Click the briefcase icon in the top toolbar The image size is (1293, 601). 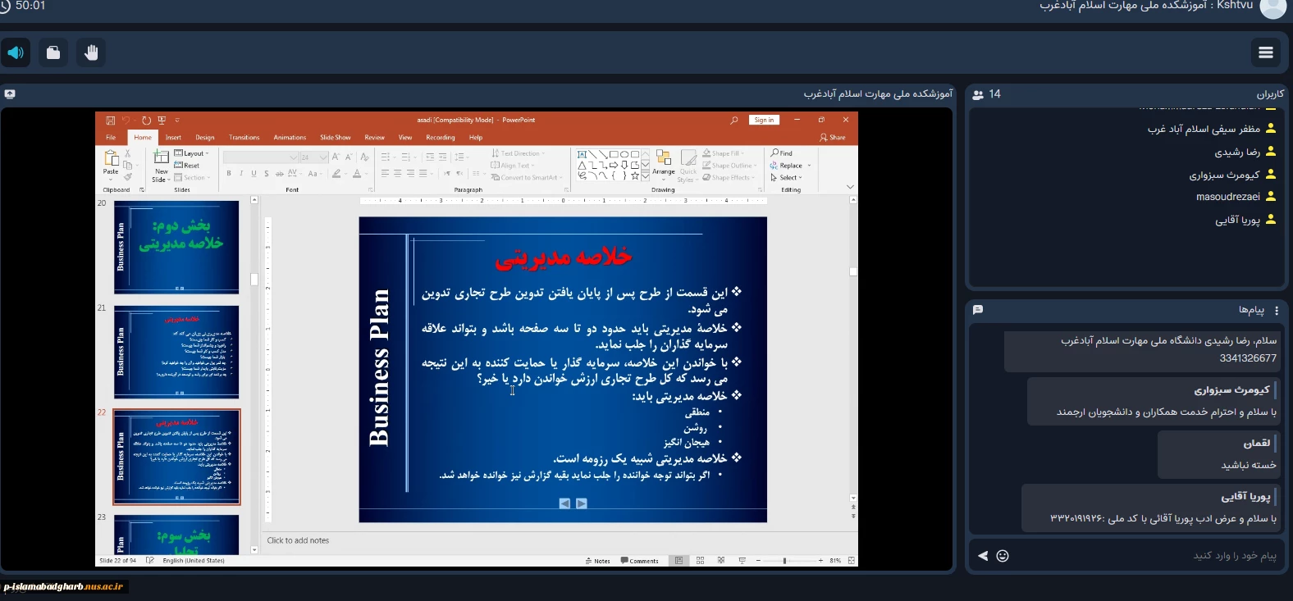[x=53, y=53]
